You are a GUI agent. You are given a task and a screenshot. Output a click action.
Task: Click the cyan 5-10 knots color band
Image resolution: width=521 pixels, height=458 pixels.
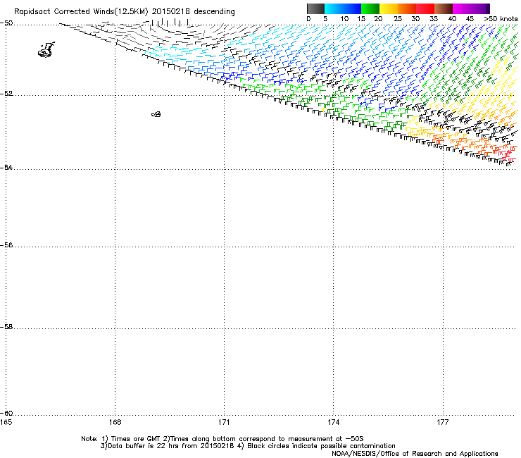[334, 8]
